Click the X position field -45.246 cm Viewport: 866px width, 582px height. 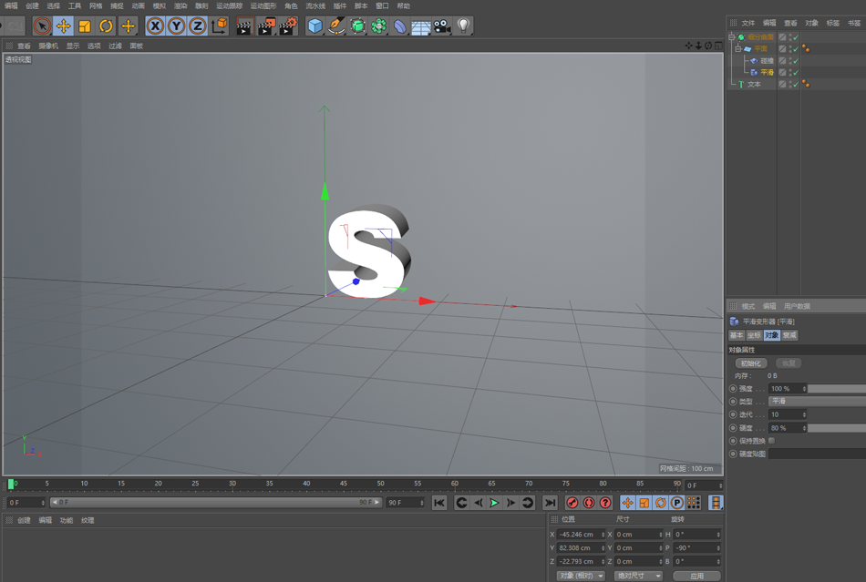(x=581, y=534)
